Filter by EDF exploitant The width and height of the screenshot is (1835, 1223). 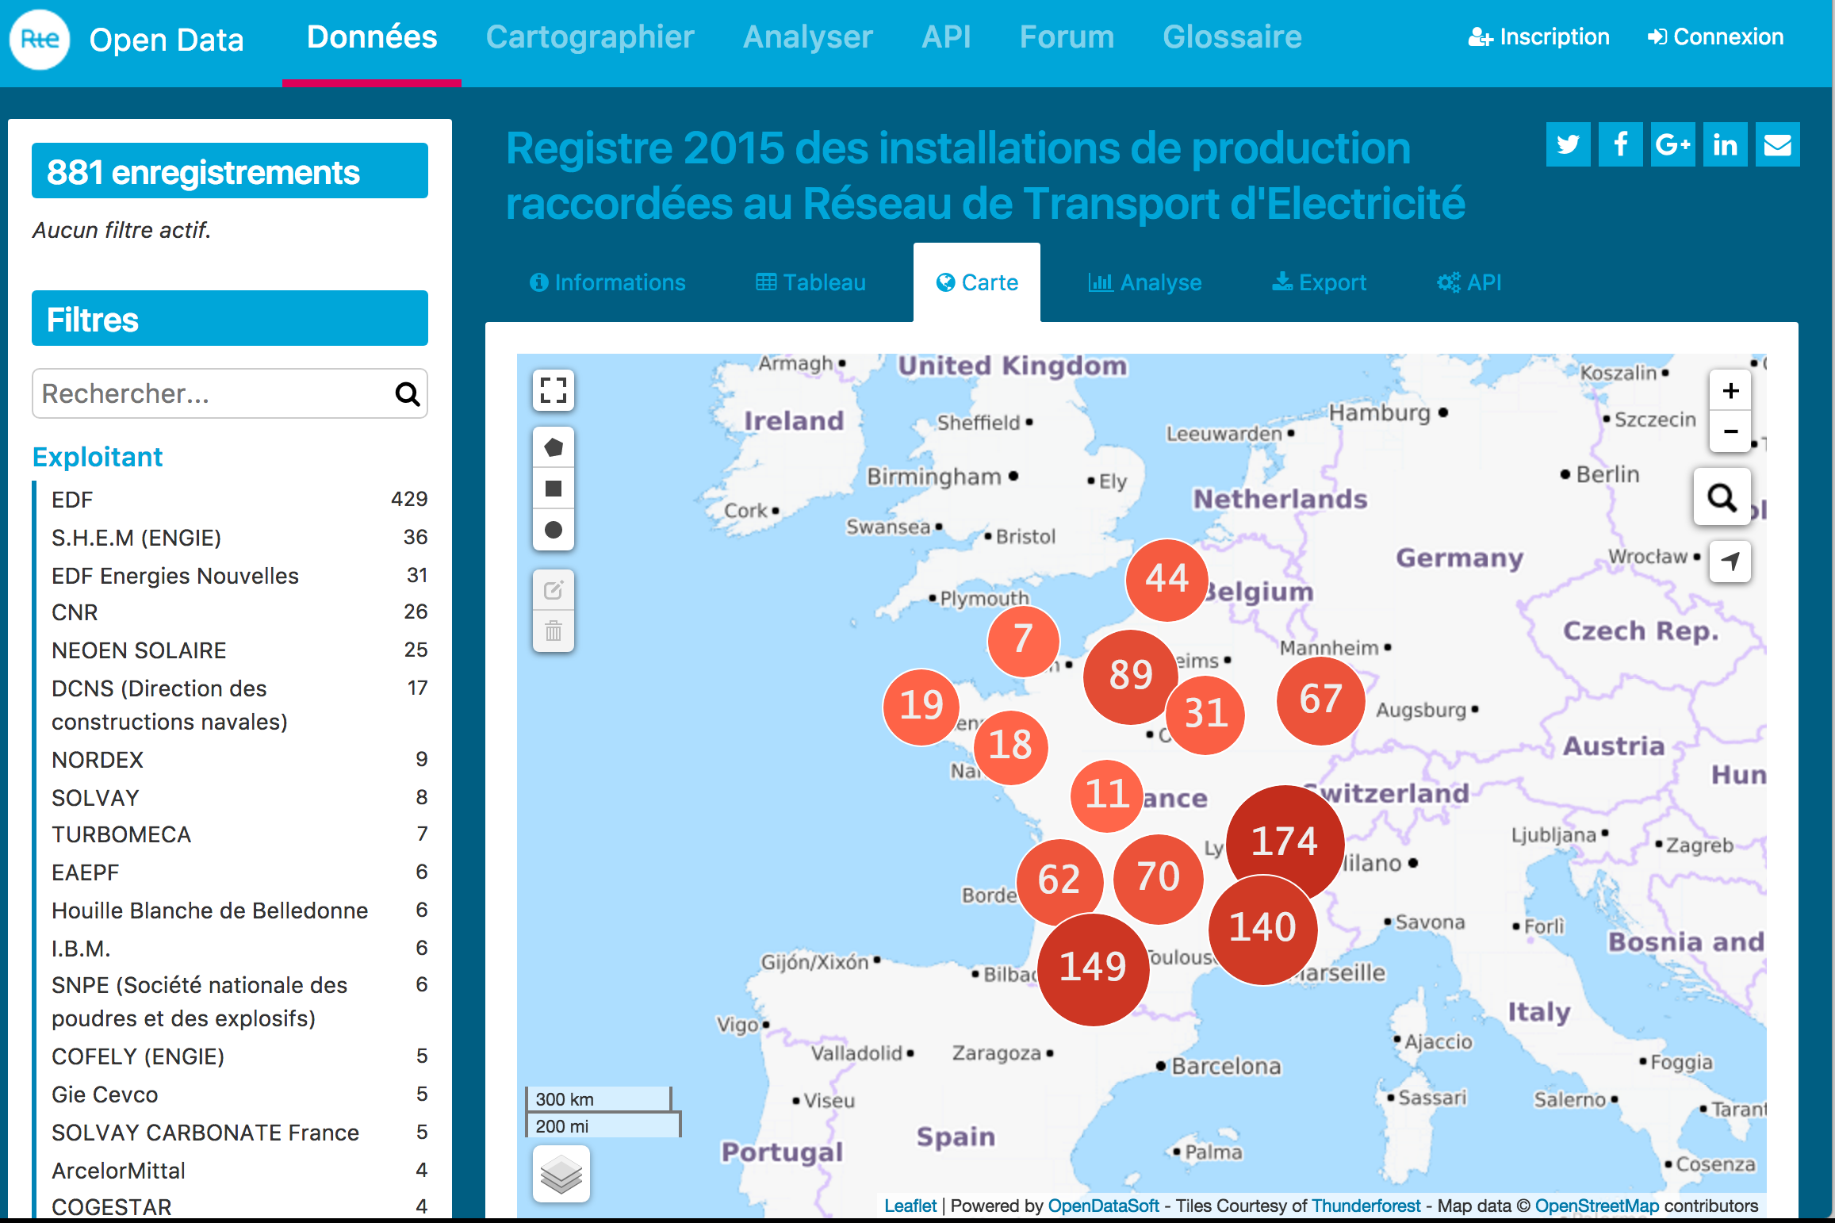[x=73, y=500]
